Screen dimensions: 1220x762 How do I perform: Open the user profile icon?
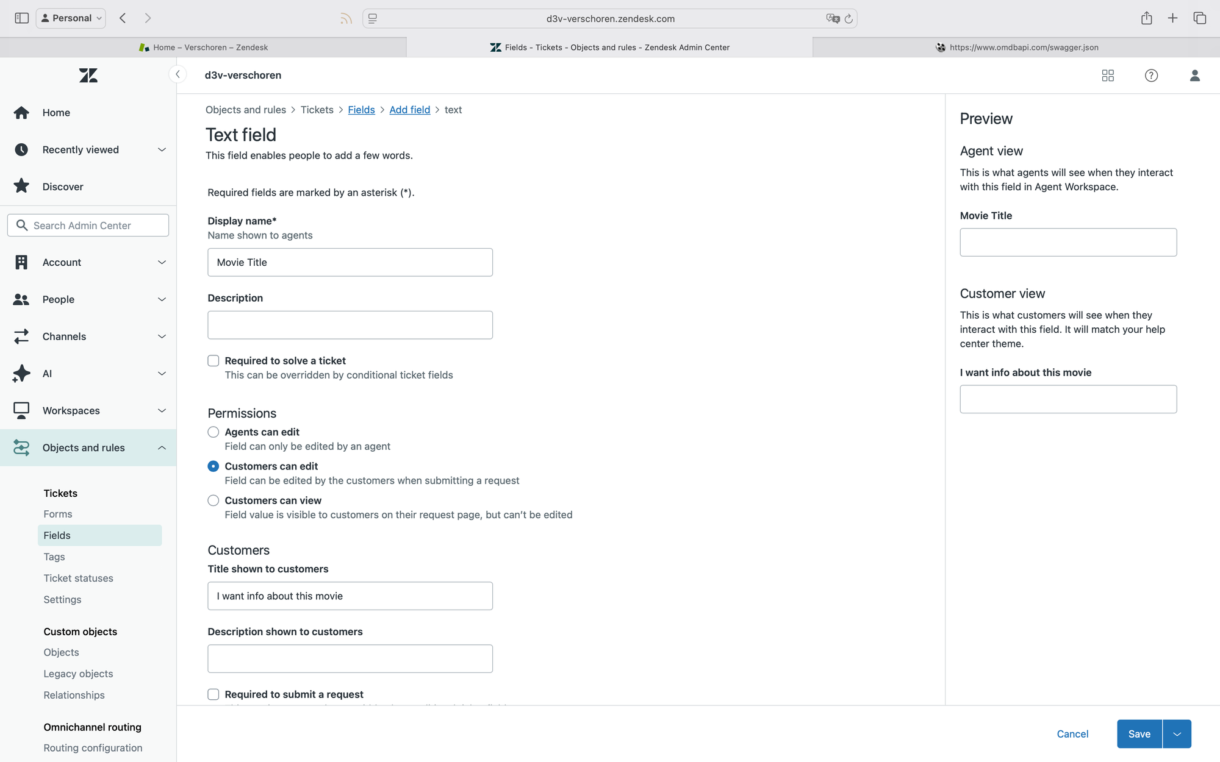1194,76
